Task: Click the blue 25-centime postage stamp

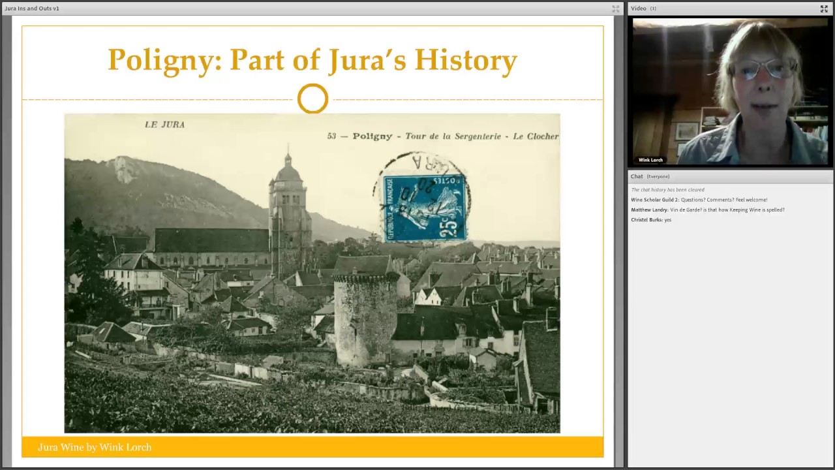Action: click(425, 208)
